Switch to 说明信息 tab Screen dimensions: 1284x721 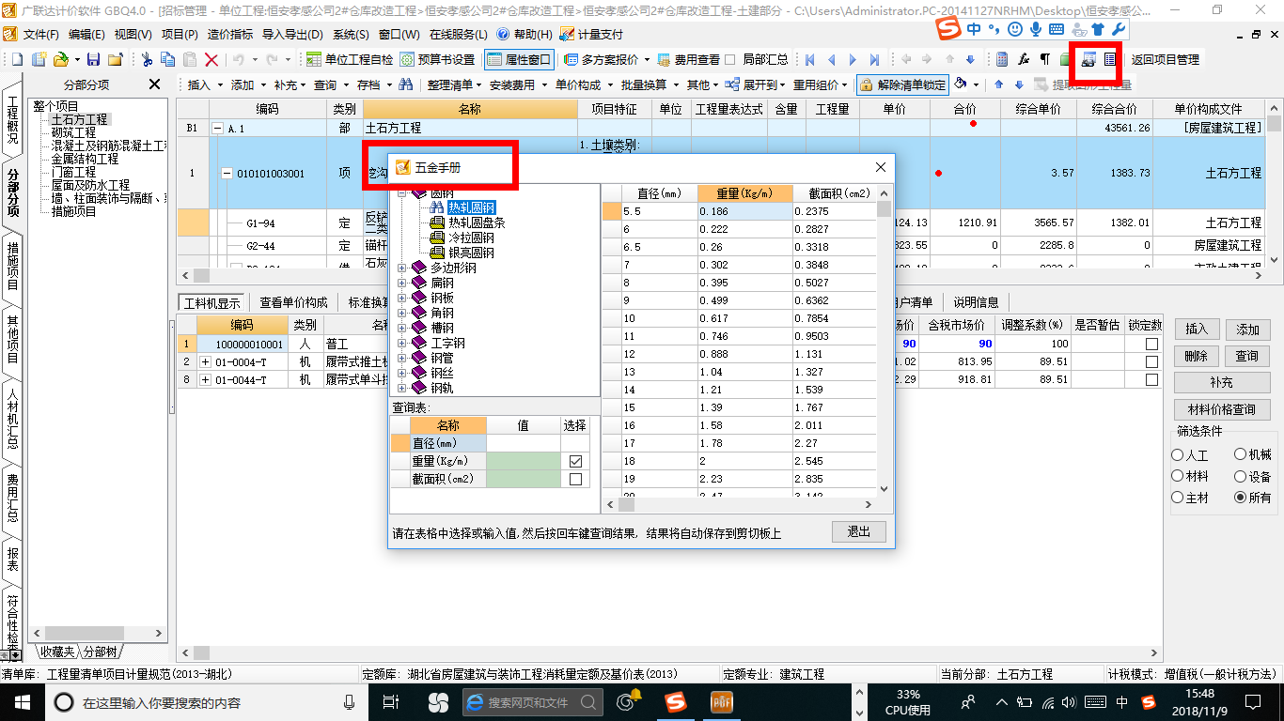(976, 302)
